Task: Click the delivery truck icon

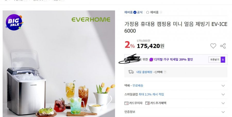Action: [131, 72]
